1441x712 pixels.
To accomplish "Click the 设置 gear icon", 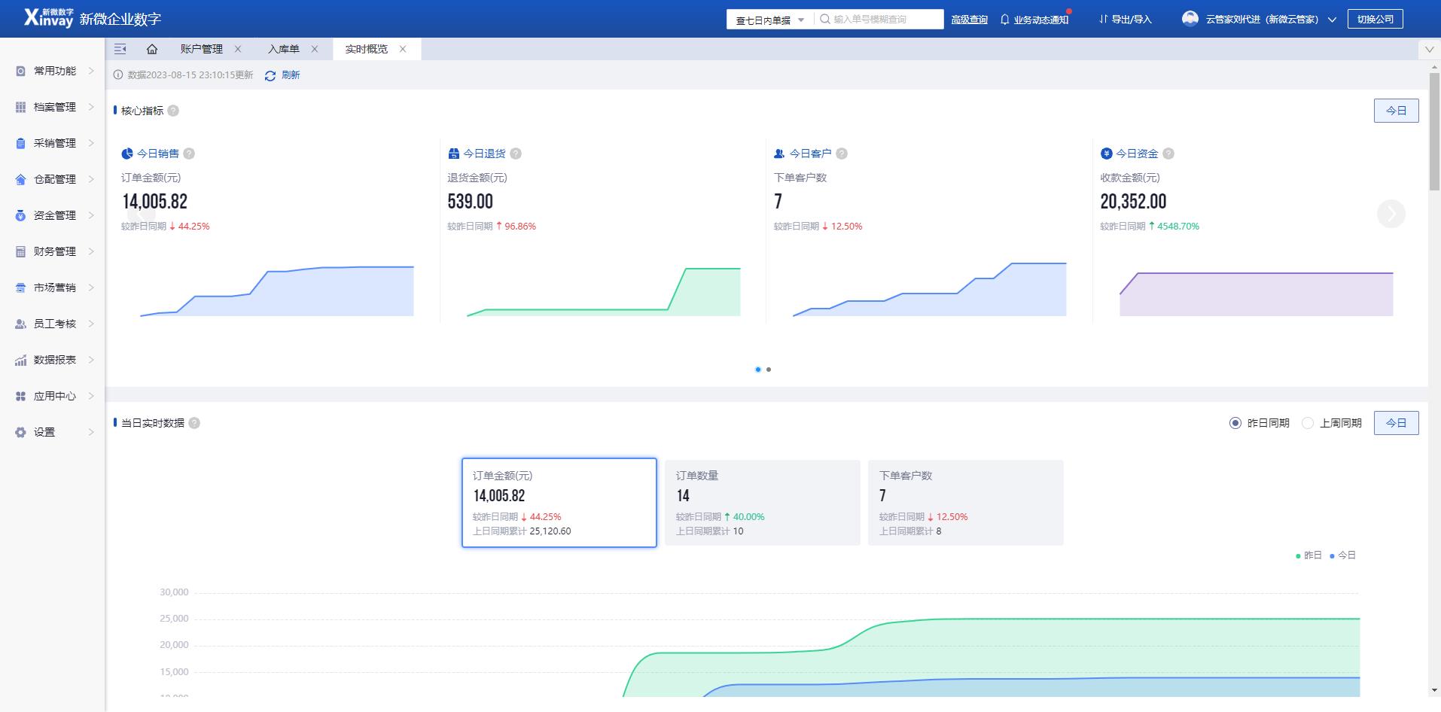I will click(x=20, y=432).
